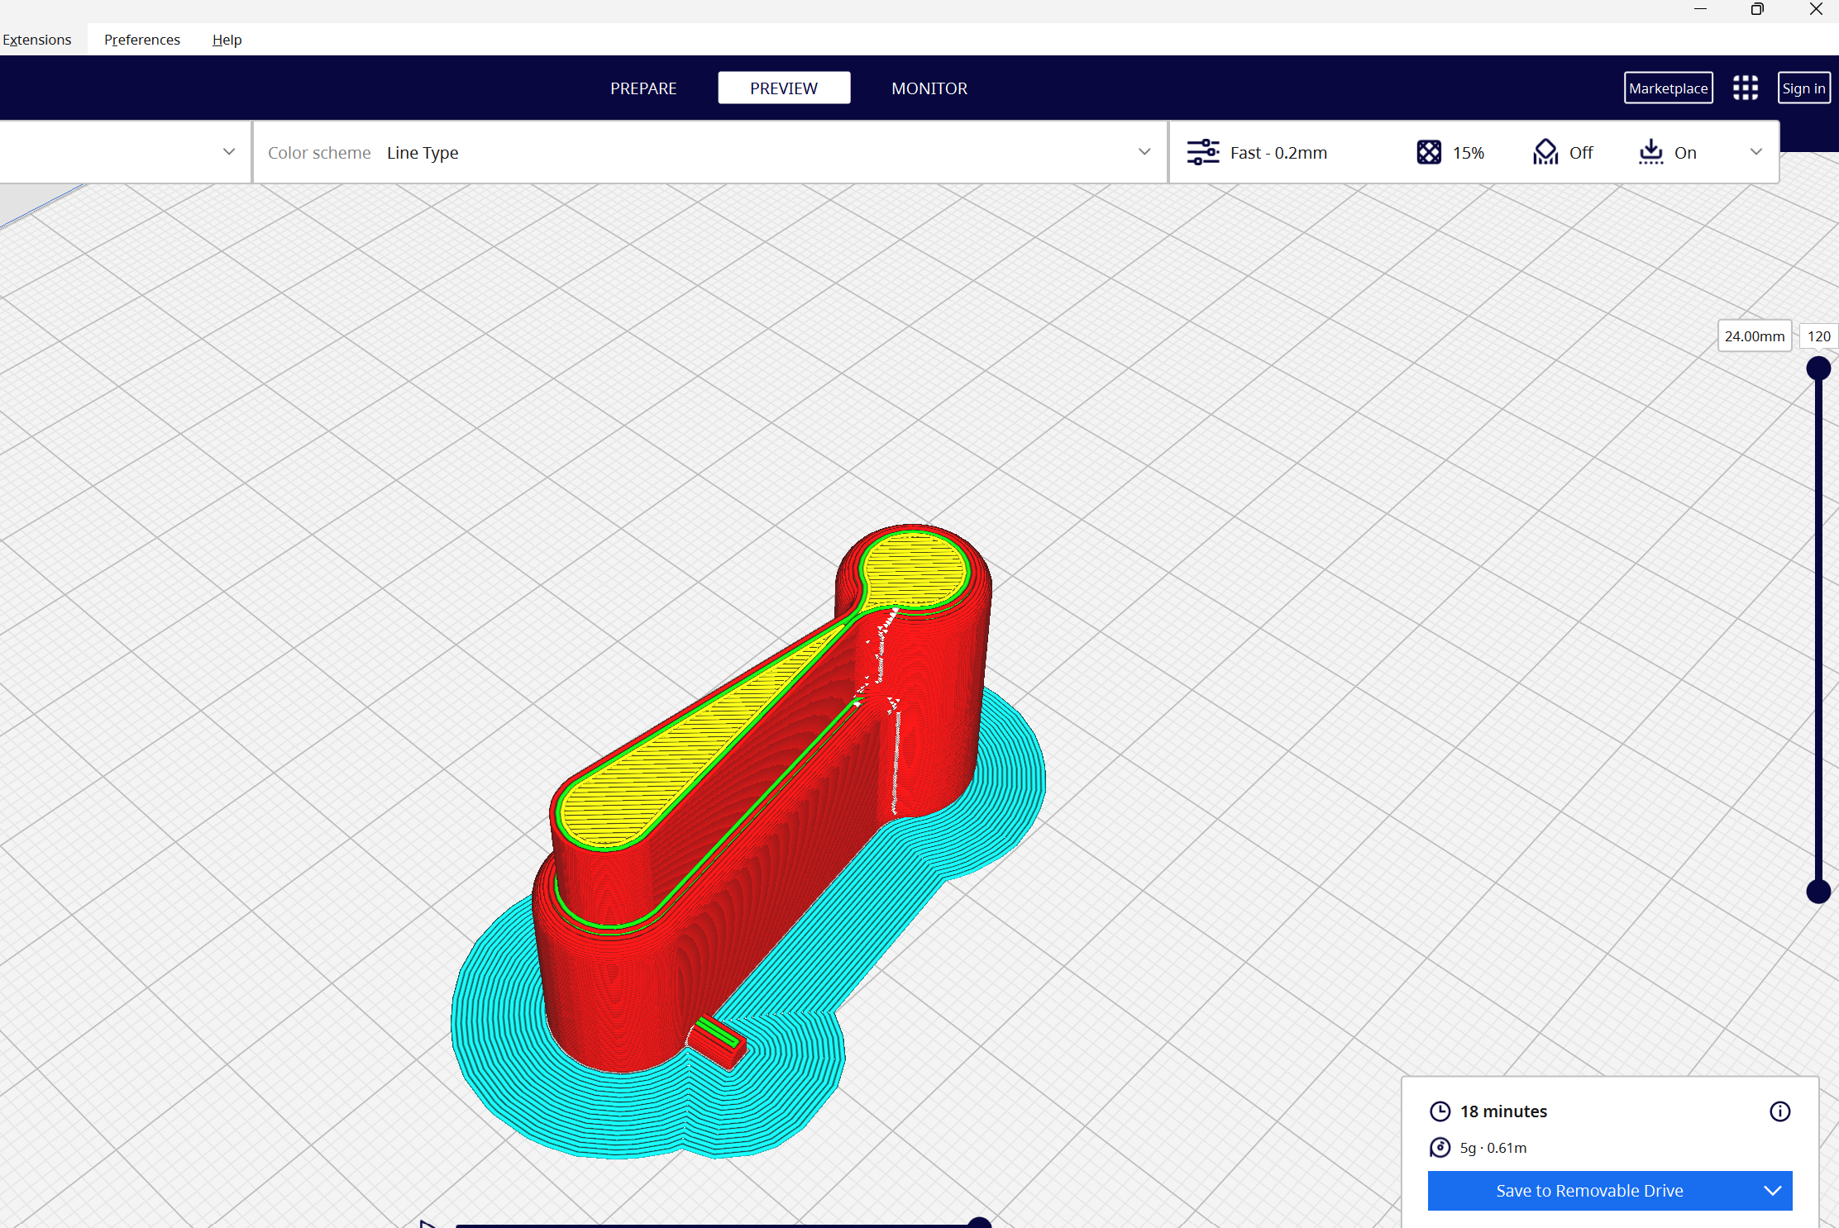Open the save output device dropdown arrow

pos(1772,1191)
